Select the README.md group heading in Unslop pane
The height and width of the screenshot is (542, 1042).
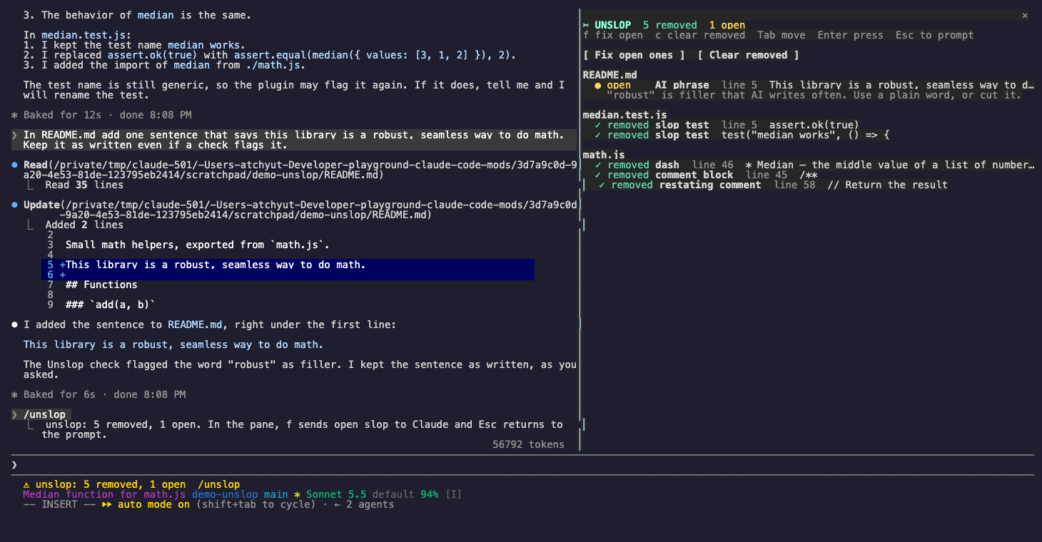click(609, 75)
